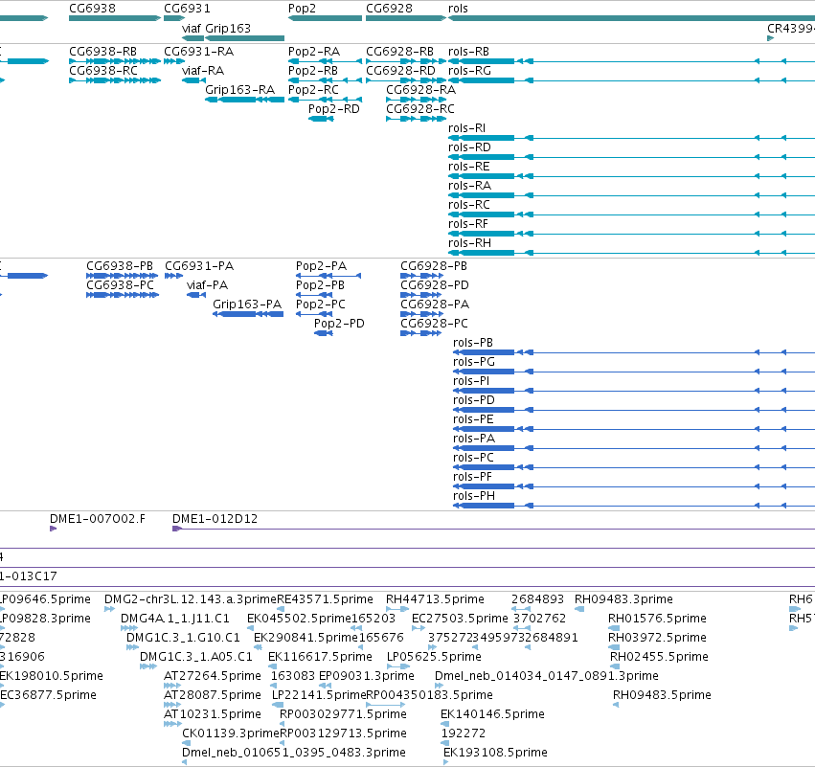The image size is (815, 767).
Task: Click the RH01576.5prime EST label
Action: coord(658,619)
